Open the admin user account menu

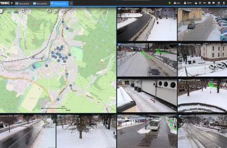point(188,3)
